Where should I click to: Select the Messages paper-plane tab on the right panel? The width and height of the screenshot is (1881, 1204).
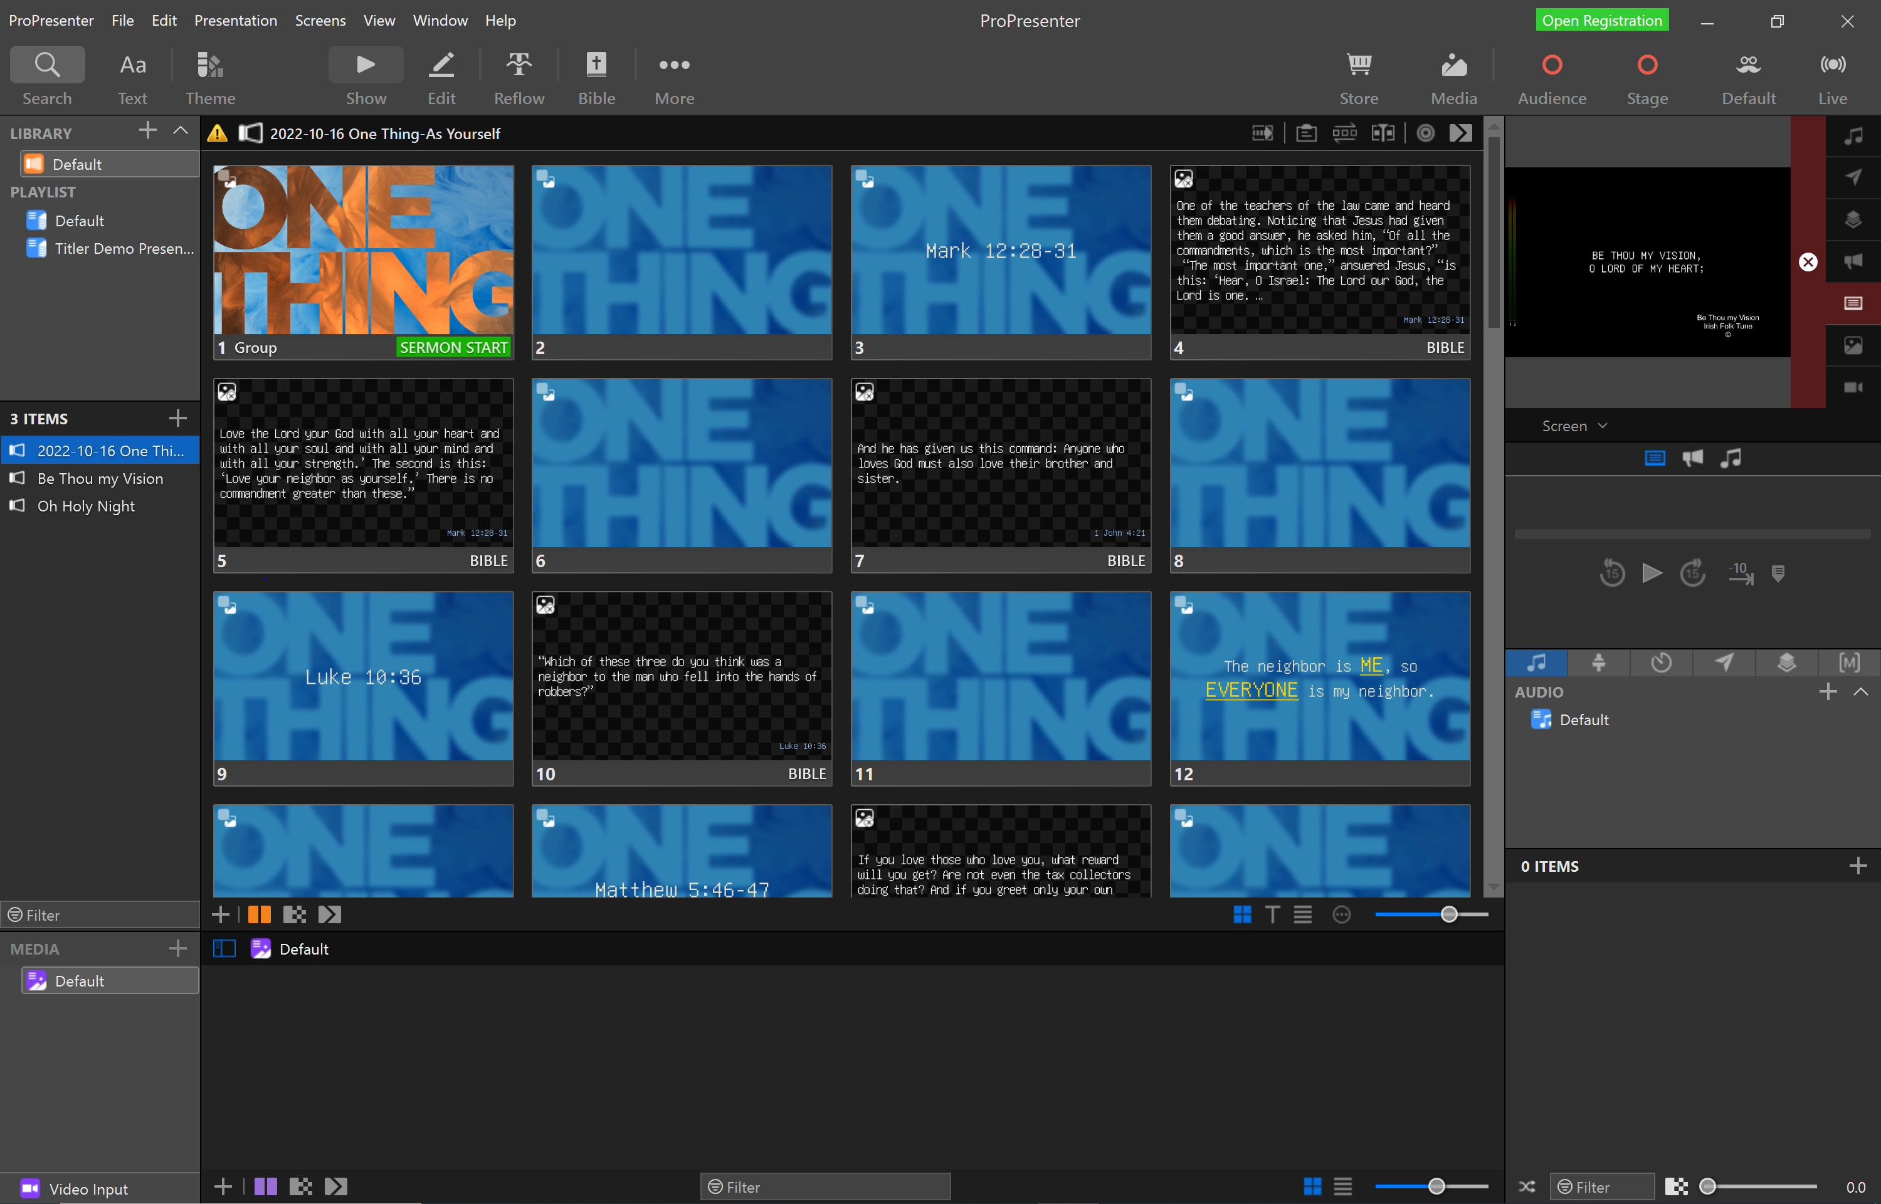point(1724,663)
